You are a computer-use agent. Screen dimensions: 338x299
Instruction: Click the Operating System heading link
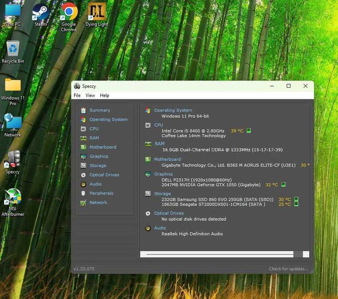(173, 110)
